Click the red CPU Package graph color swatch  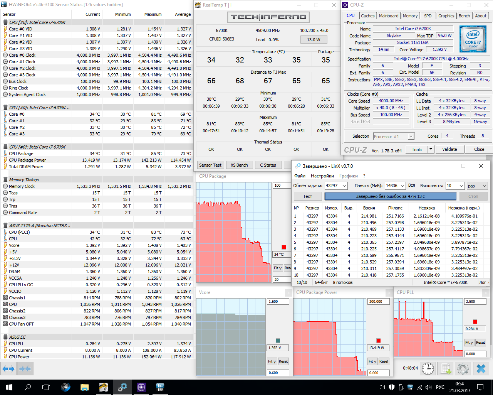click(284, 247)
